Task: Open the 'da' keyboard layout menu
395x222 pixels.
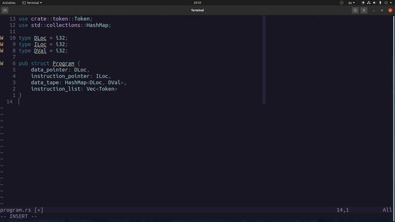Action: click(x=351, y=2)
